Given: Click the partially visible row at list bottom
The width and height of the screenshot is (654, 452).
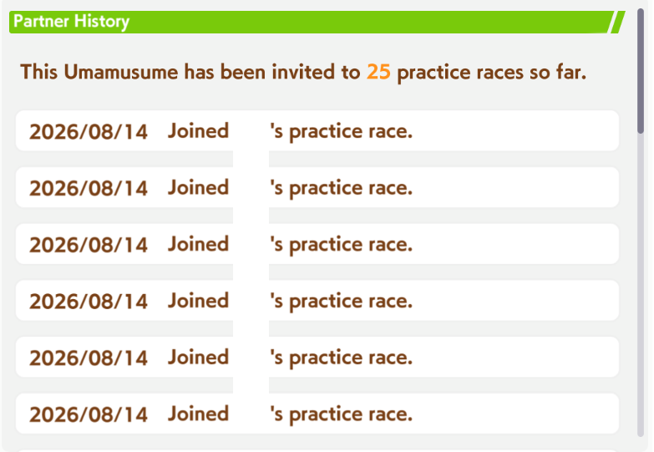Looking at the screenshot, I should (x=317, y=451).
